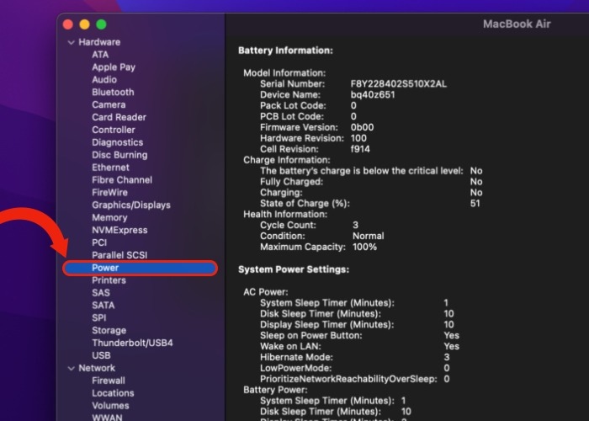The image size is (589, 421).
Task: Show the Ethernet hardware information
Action: [110, 168]
